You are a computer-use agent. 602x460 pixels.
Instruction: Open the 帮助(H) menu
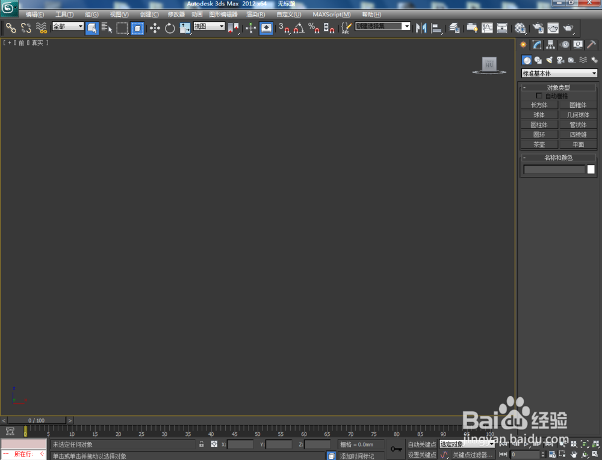(371, 14)
